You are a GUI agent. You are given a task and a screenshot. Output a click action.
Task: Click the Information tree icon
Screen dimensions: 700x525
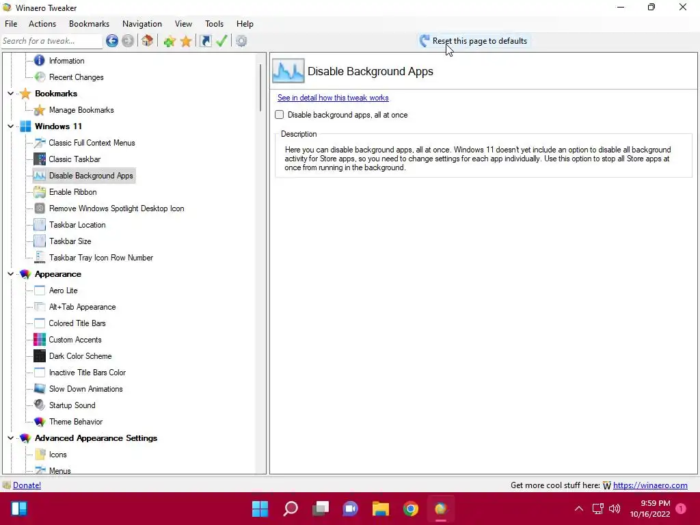click(x=40, y=60)
